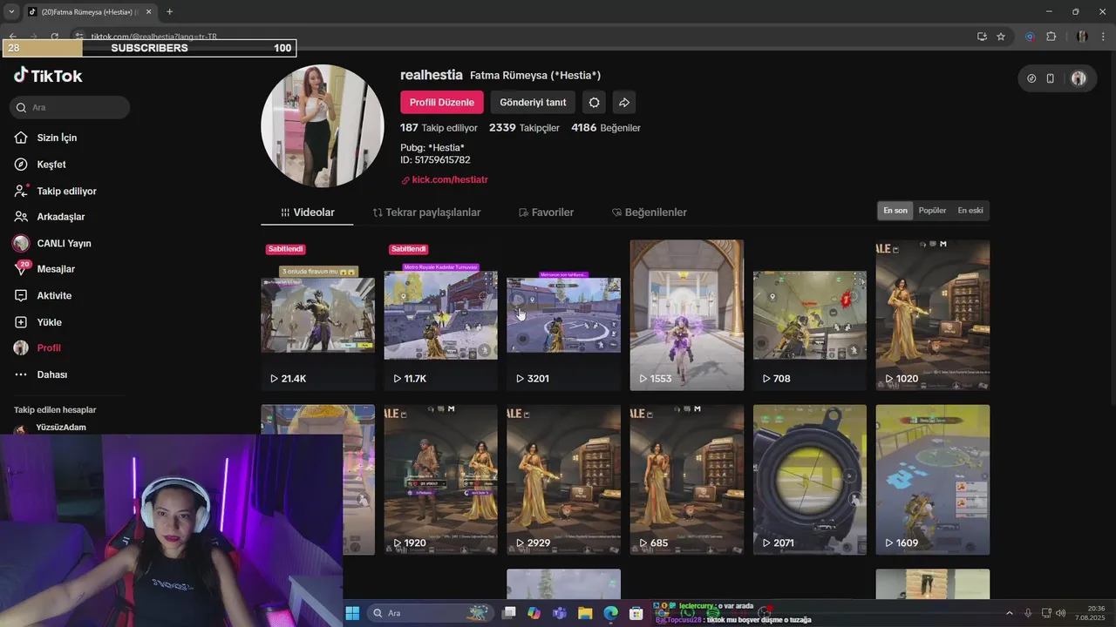The image size is (1116, 627).
Task: Click the compass icon in top-right pill
Action: pos(1031,78)
